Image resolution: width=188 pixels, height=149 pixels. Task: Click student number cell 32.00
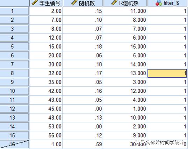(x=46, y=73)
